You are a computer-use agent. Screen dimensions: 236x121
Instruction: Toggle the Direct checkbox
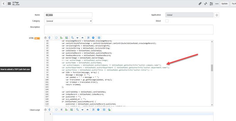tap(167, 21)
